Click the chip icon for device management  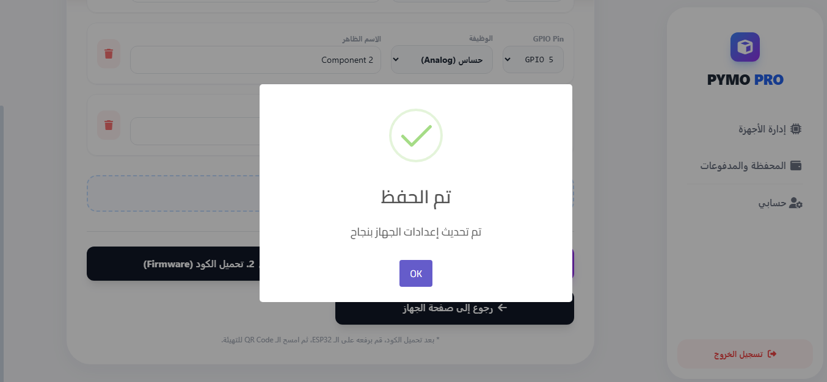(795, 129)
